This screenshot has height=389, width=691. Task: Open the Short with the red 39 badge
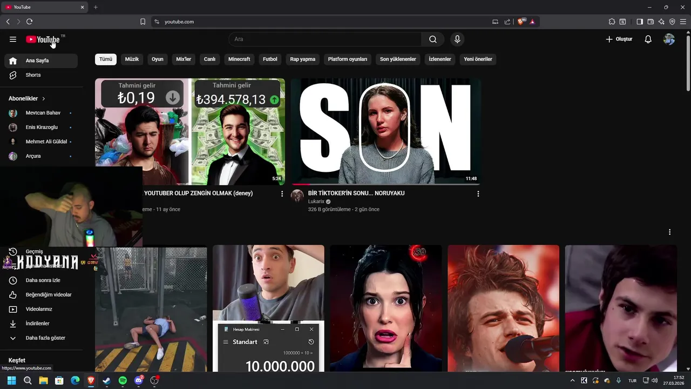click(x=385, y=308)
